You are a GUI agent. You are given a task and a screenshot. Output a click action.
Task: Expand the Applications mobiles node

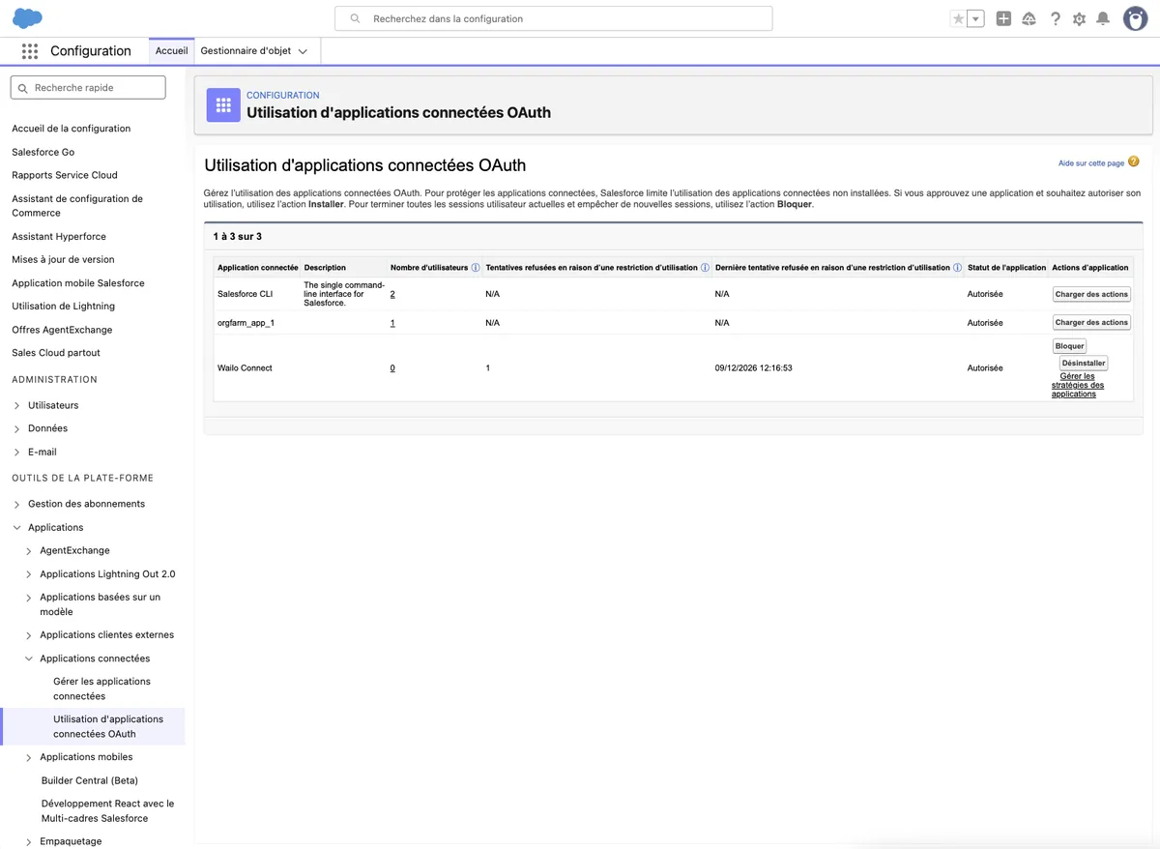tap(29, 758)
